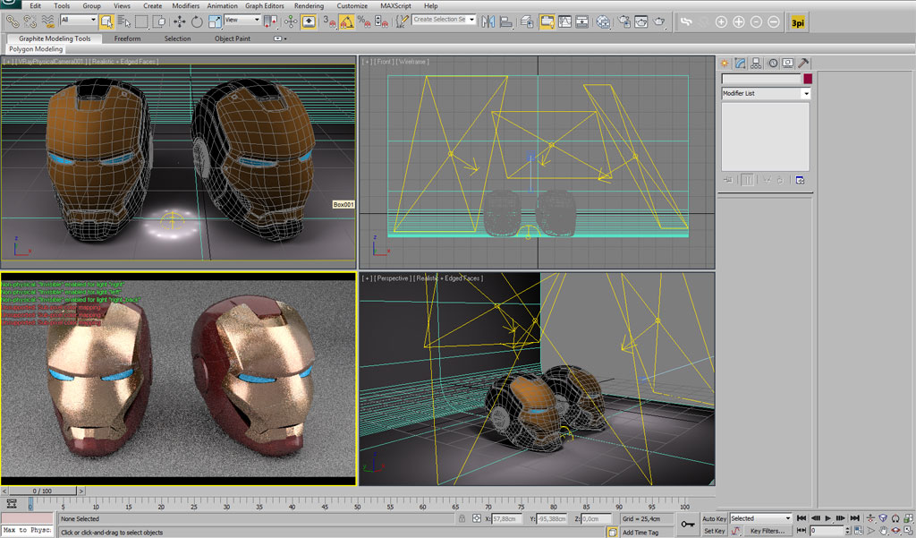Switch to the Freeform ribbon tab
Image resolution: width=916 pixels, height=538 pixels.
click(127, 38)
